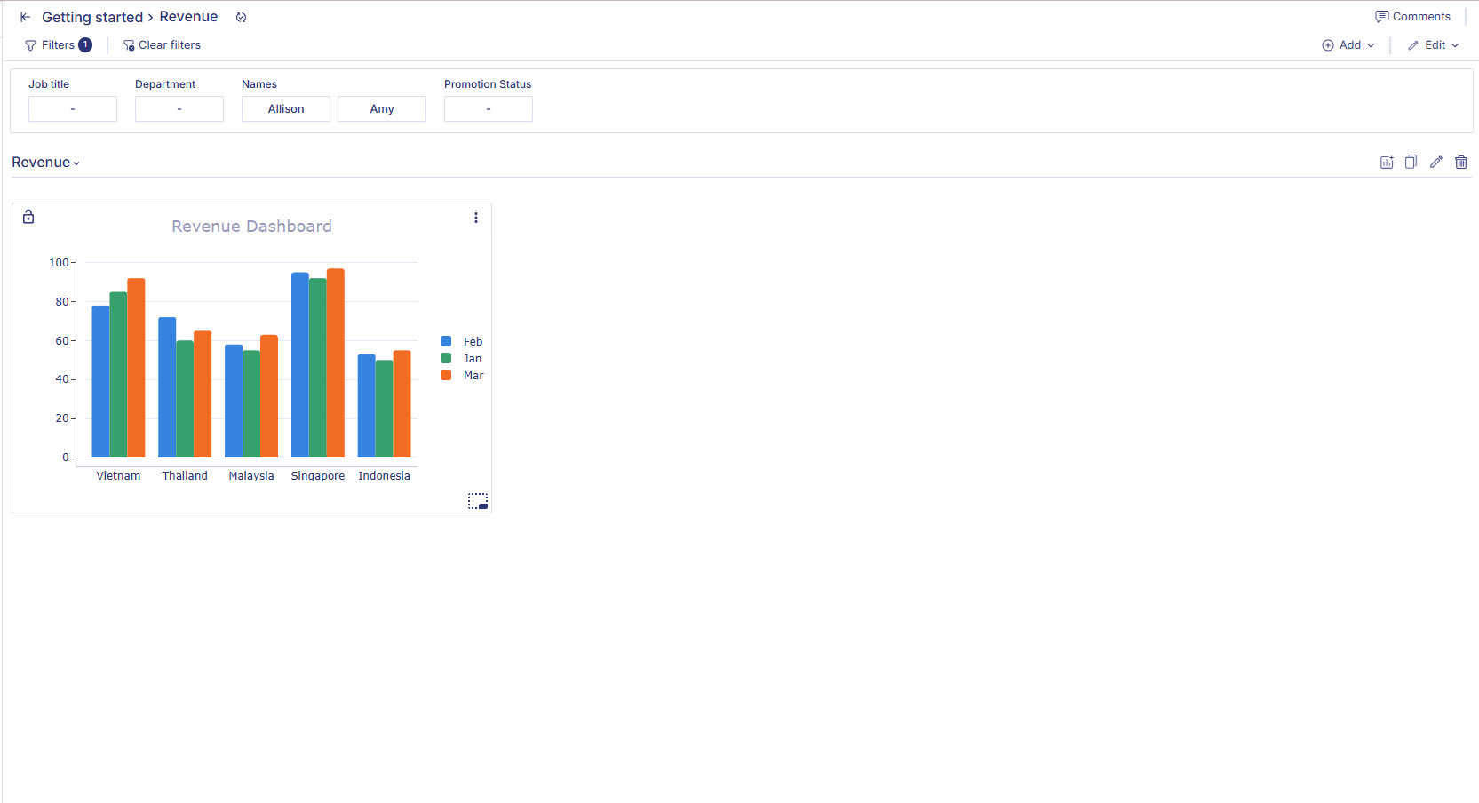Expand the Add dropdown menu
Screen dimensions: 1479x803
[x=1348, y=45]
